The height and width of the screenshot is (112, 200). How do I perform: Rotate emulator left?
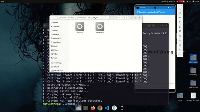pos(180,22)
